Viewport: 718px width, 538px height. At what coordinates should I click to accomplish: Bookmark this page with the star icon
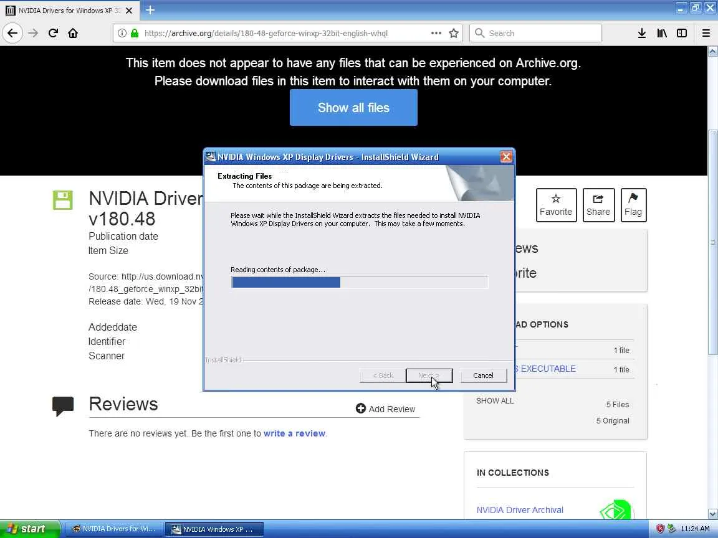click(453, 33)
